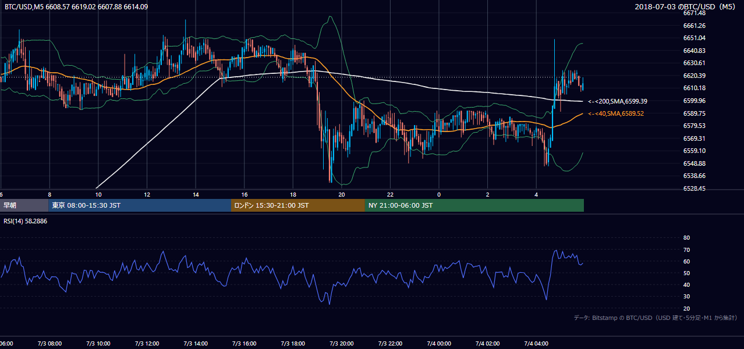Click the 6661.26 price axis label
744x349 pixels.
pyautogui.click(x=695, y=26)
